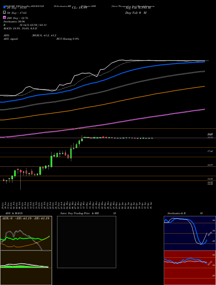Image resolution: width=216 pixels, height=285 pixels.
Task: Click the 'Avg Vol: 0.193 M' readout
Action: (138, 8)
